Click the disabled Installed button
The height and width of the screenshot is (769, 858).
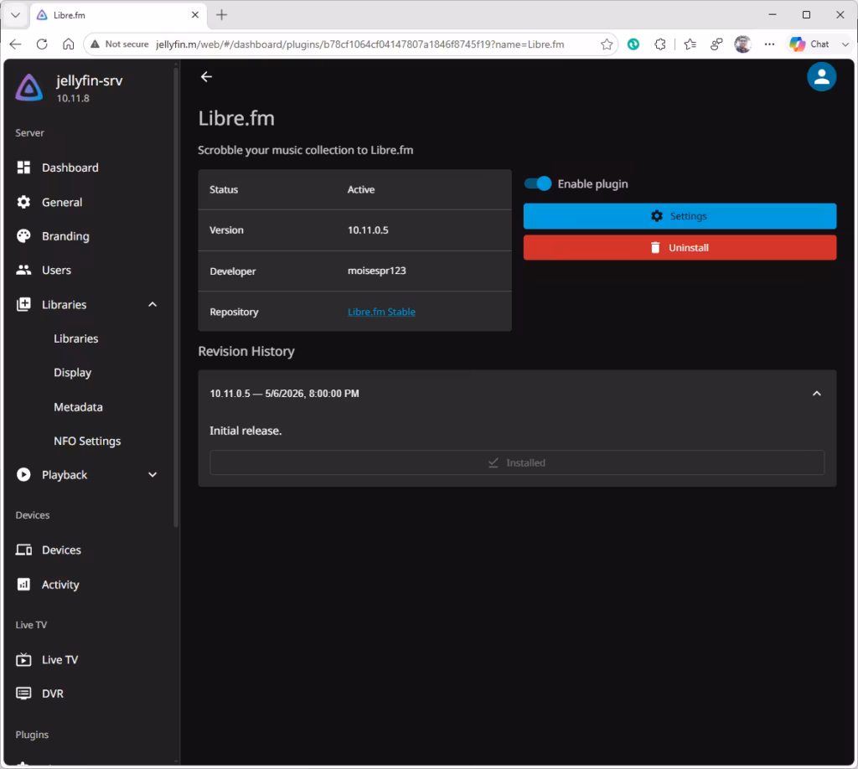pyautogui.click(x=517, y=462)
